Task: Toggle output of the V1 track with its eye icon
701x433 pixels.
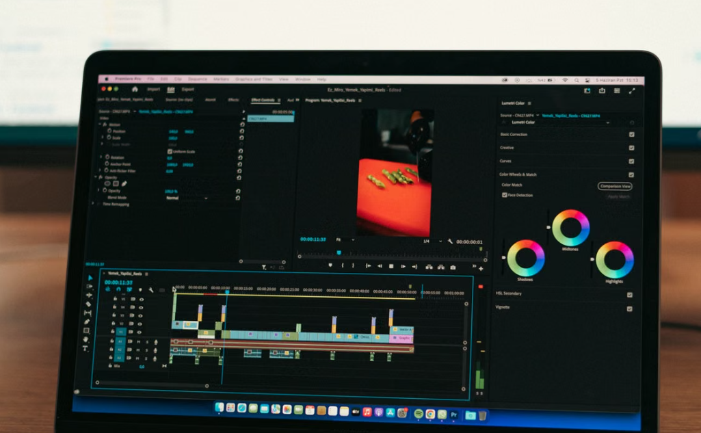Action: click(x=140, y=332)
